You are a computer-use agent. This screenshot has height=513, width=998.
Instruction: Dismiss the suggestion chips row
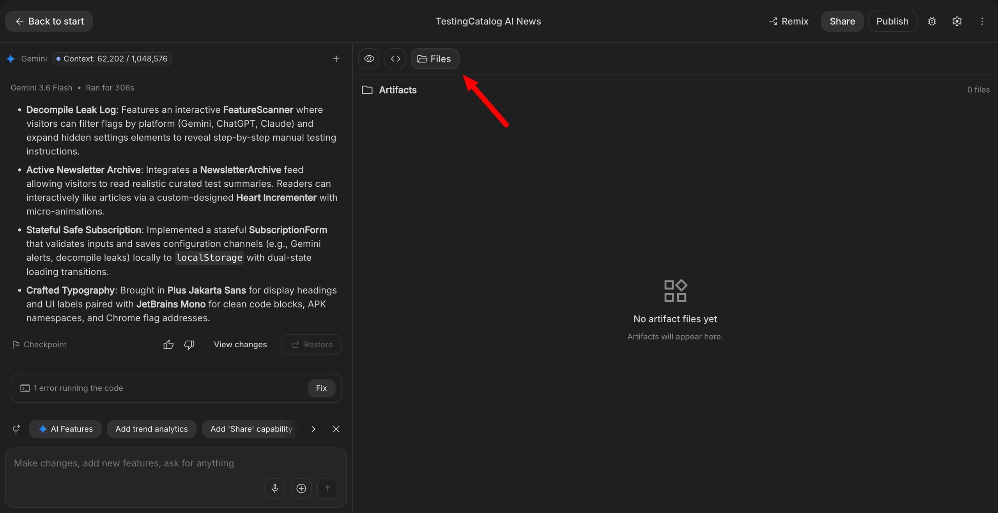(336, 429)
